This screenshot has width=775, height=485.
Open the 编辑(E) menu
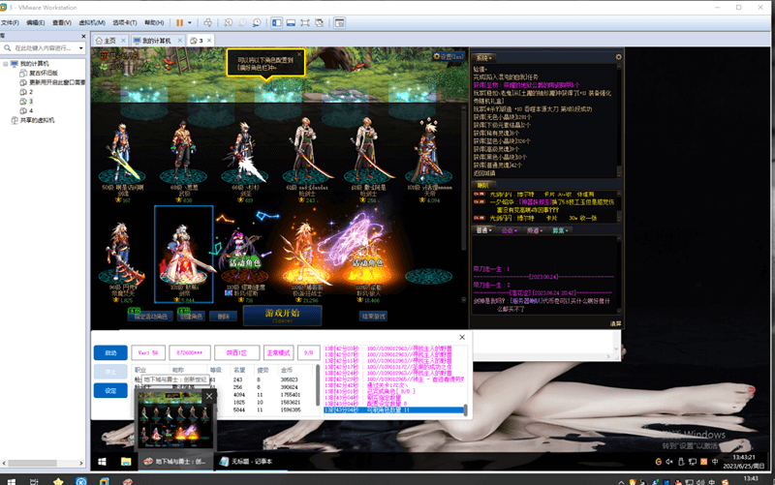36,22
